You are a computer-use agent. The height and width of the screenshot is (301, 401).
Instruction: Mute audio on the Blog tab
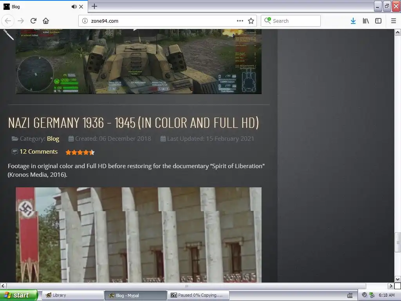74,7
